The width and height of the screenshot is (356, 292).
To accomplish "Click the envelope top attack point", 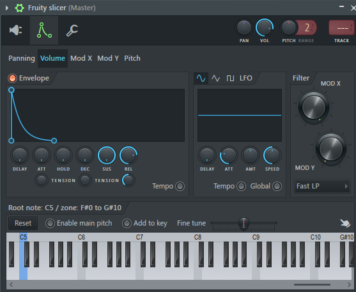I will click(12, 90).
